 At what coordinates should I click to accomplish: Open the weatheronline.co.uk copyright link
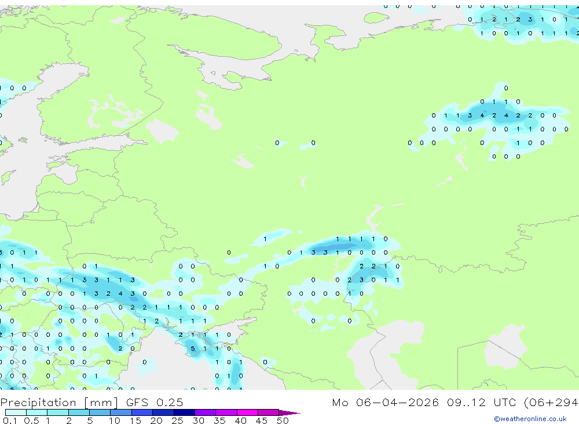click(x=530, y=419)
